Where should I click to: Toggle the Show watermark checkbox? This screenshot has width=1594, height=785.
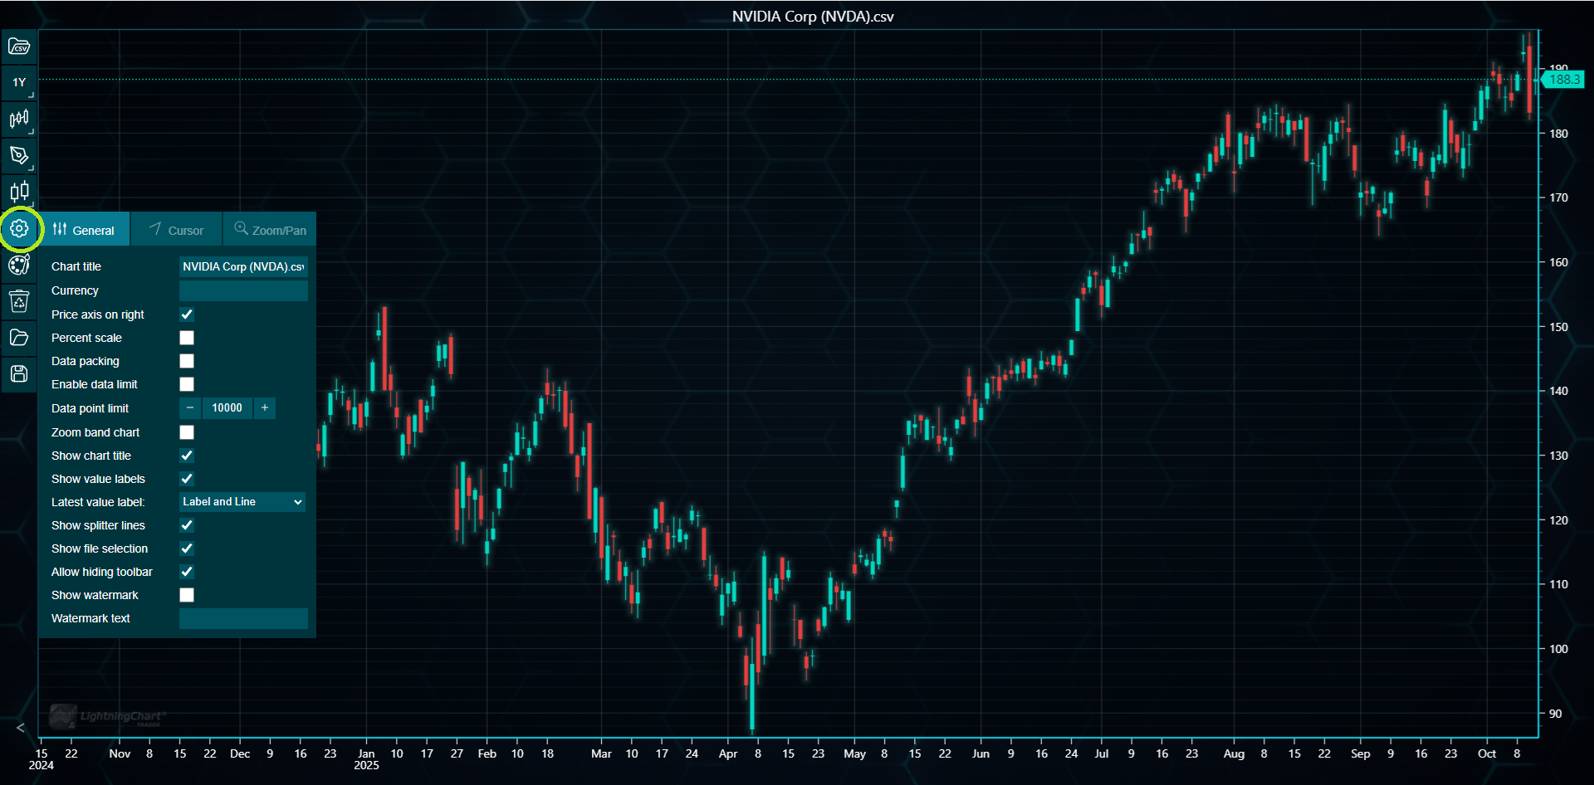187,595
